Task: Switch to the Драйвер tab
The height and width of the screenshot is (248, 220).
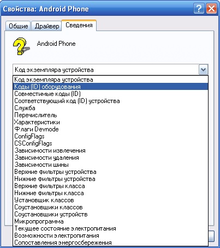Action: tap(47, 26)
